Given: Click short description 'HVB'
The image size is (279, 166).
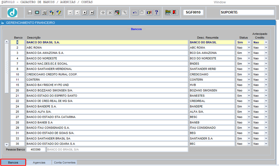Looking at the screenshot, I should [x=212, y=85].
